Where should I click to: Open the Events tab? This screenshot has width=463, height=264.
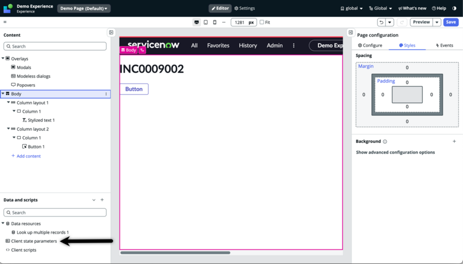point(444,45)
